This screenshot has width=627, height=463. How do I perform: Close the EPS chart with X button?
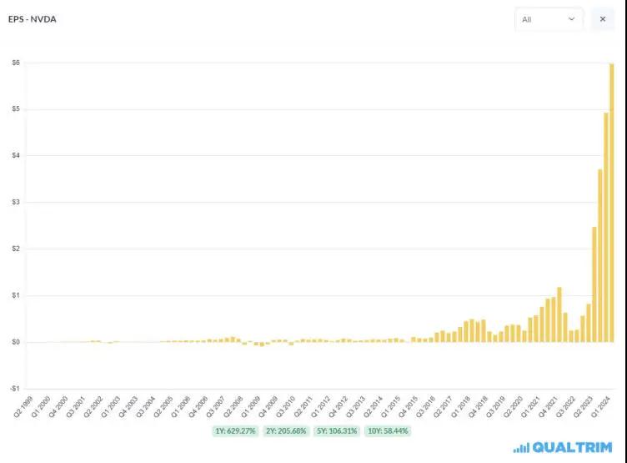click(x=602, y=19)
